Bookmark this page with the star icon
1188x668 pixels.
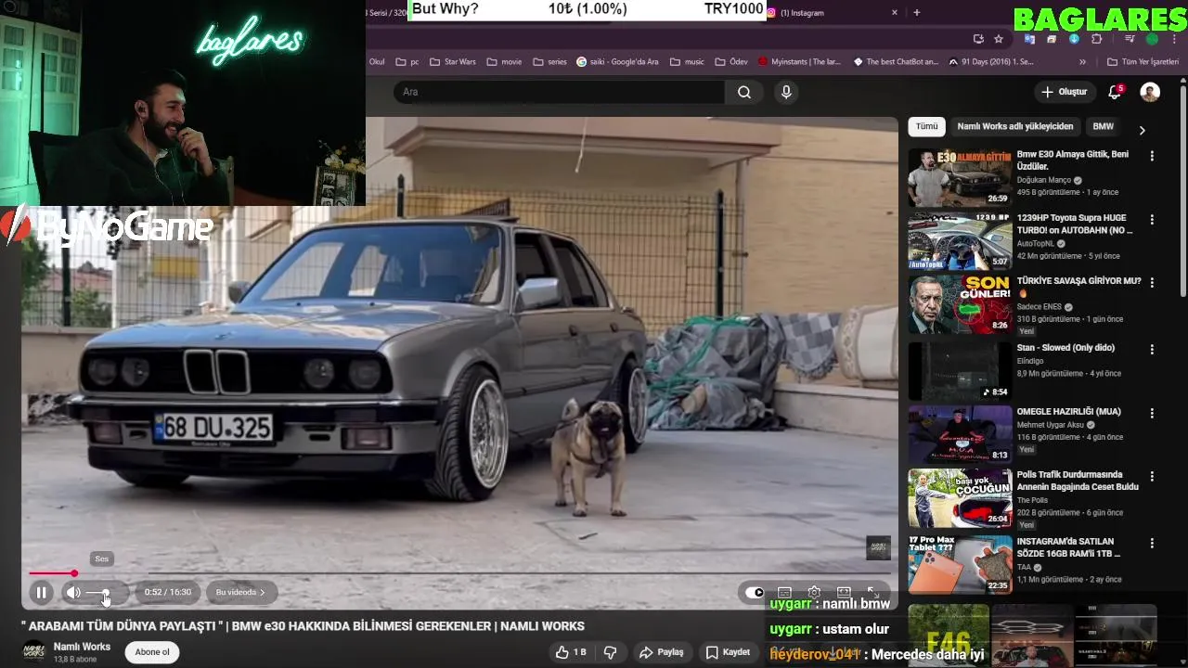coord(999,39)
